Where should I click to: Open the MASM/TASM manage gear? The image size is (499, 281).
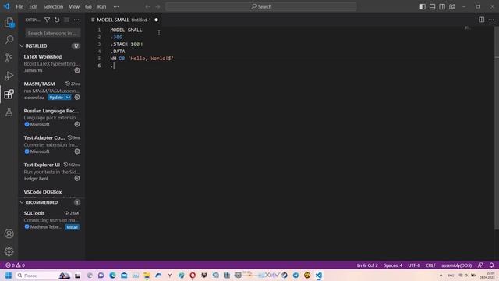(77, 97)
